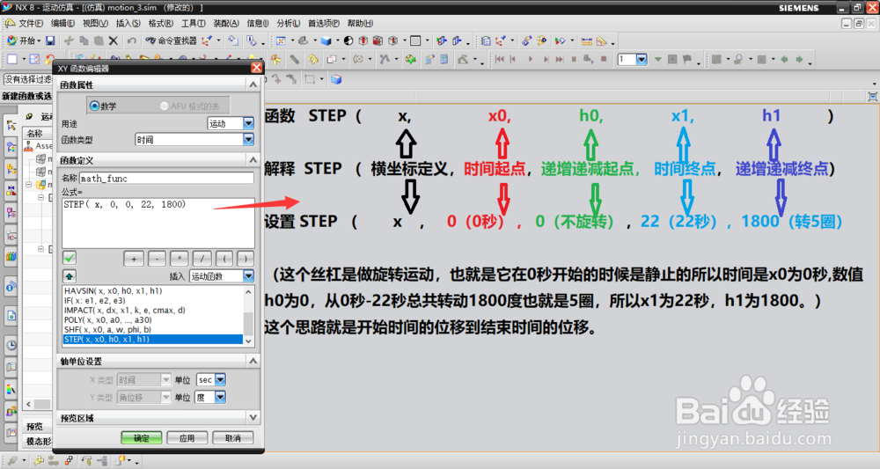Click the blue 3D box icon in selection bar
This screenshot has width=880, height=469.
pos(336,79)
